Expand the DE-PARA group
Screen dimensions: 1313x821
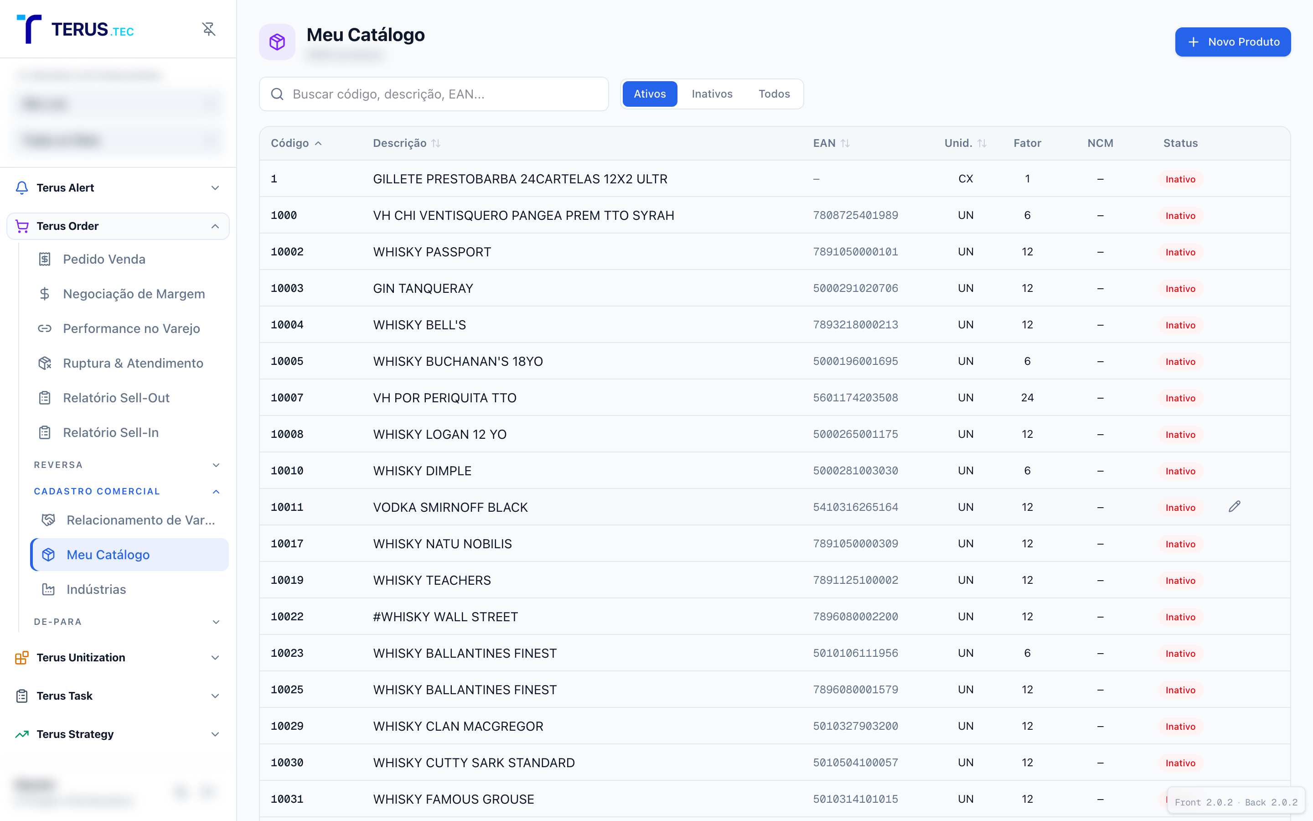pos(216,622)
